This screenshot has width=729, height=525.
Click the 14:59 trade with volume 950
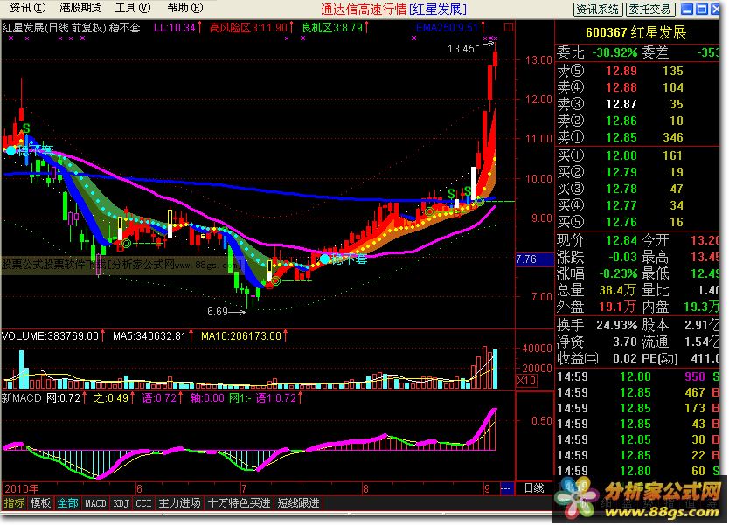(x=638, y=376)
